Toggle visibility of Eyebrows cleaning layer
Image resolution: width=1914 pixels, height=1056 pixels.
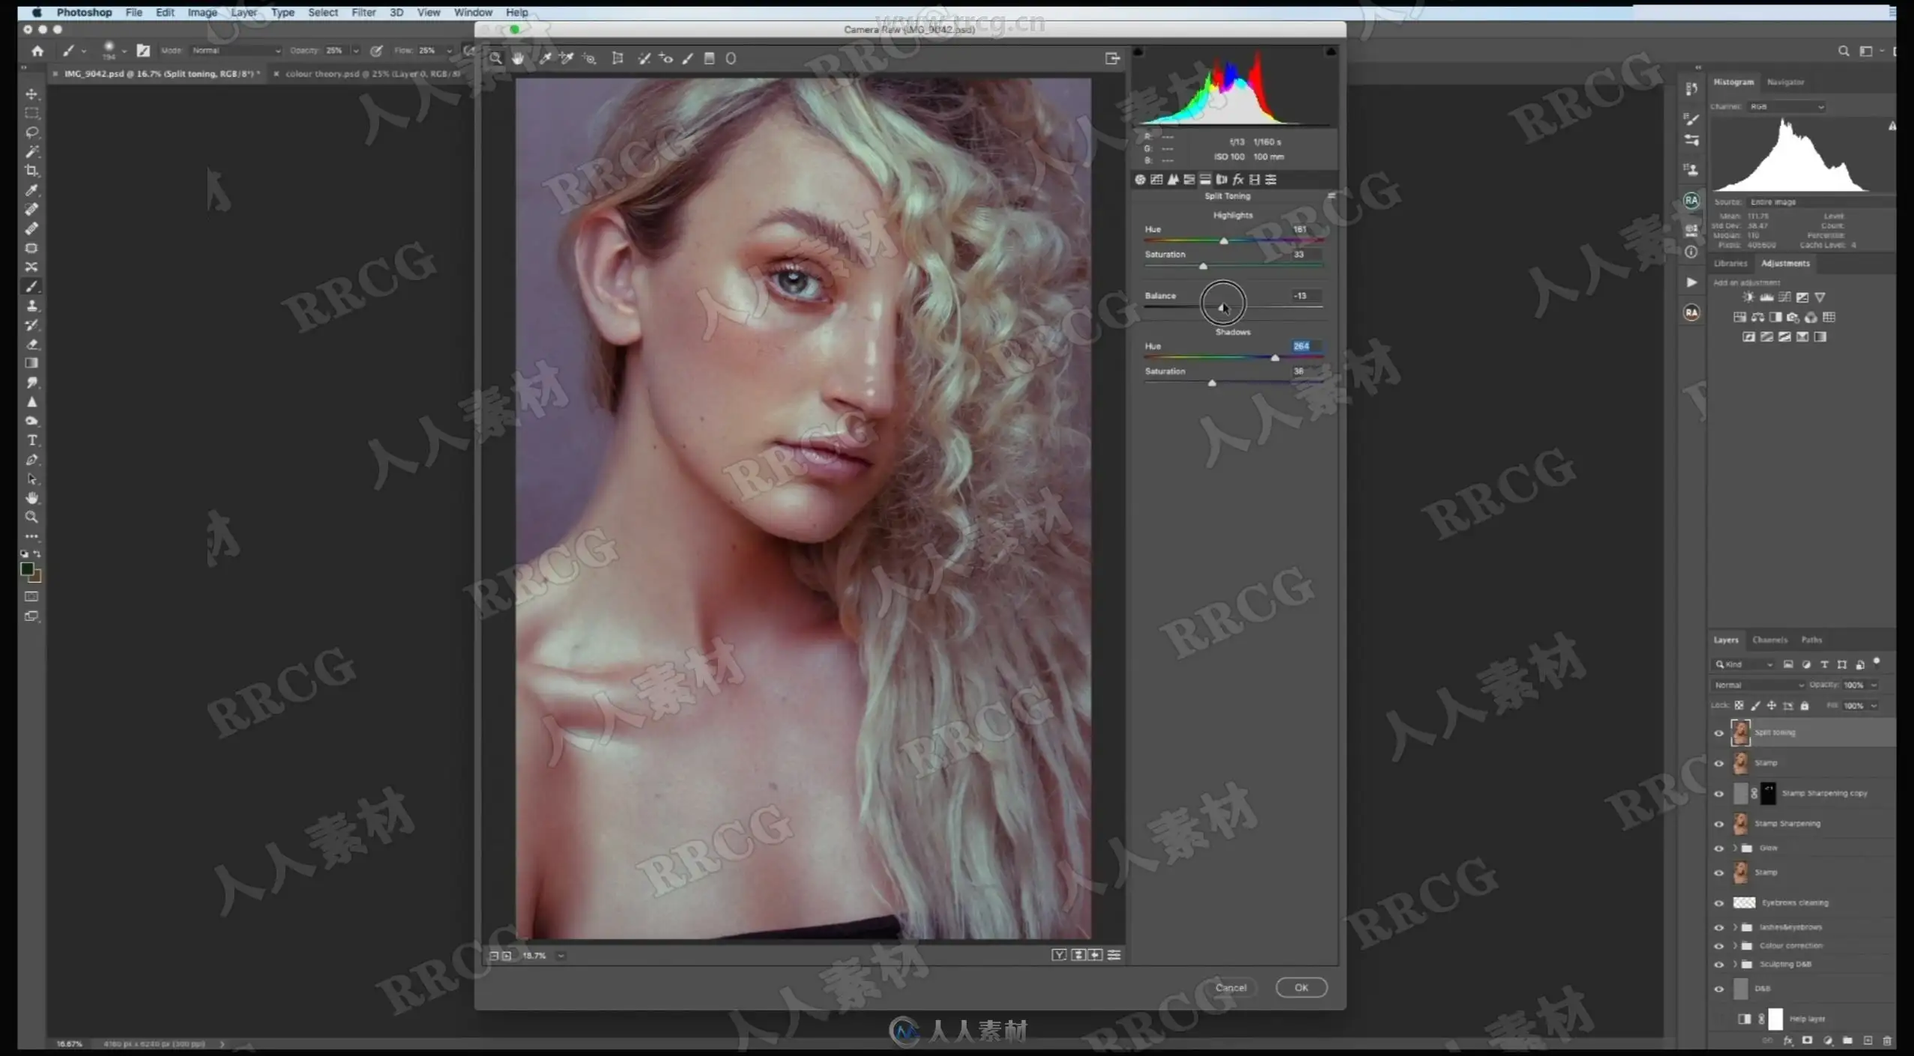pyautogui.click(x=1719, y=903)
